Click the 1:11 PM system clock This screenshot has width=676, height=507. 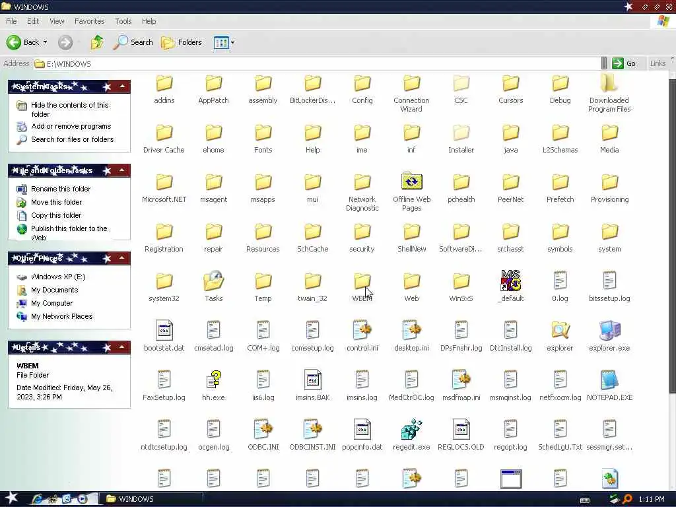[652, 499]
